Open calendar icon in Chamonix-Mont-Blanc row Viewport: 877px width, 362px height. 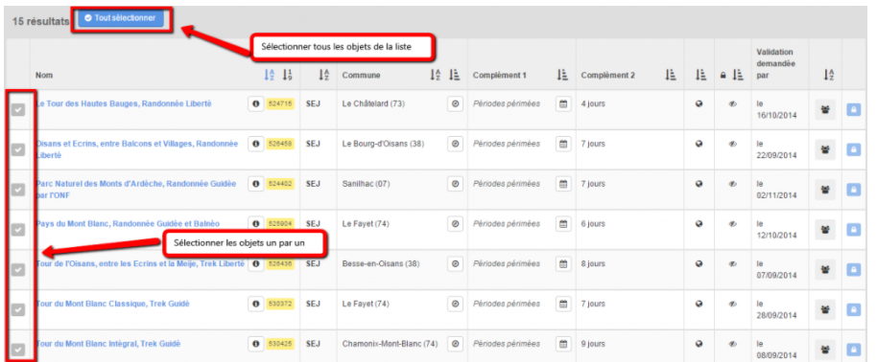(563, 344)
